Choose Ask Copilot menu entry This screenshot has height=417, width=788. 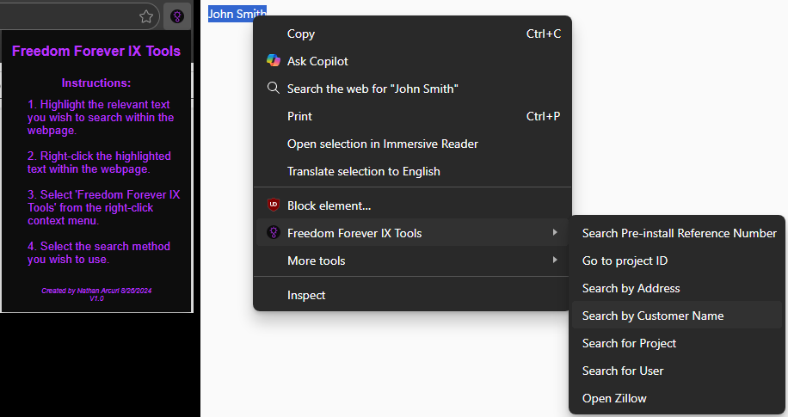click(x=317, y=61)
